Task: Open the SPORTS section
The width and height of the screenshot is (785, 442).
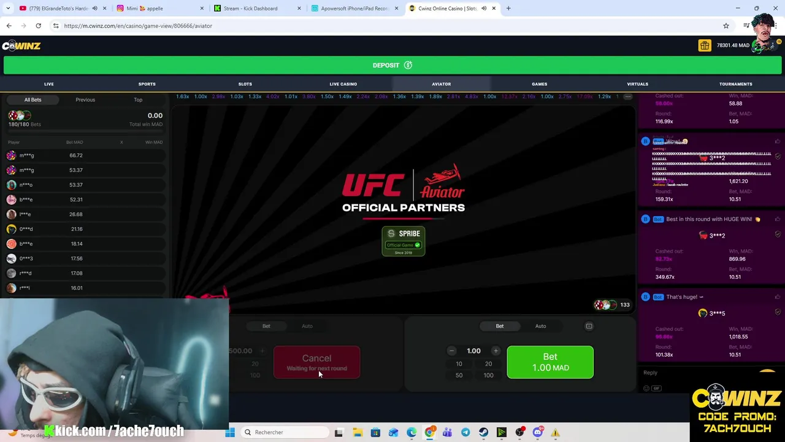Action: 147,84
